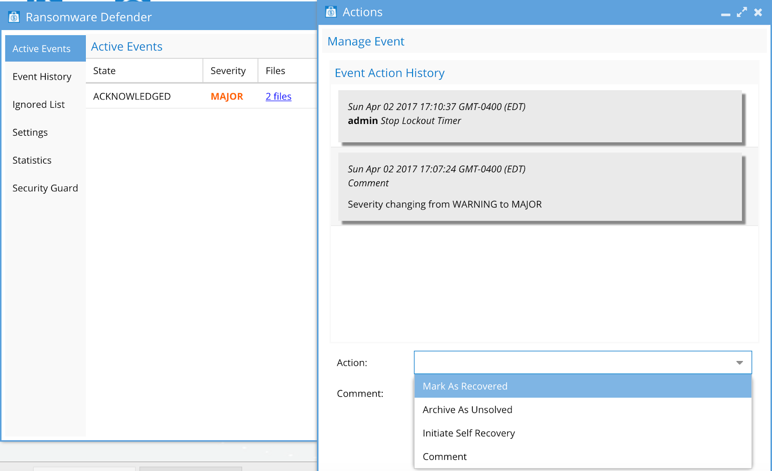The height and width of the screenshot is (471, 772).
Task: Select the Comment action option
Action: pos(583,457)
